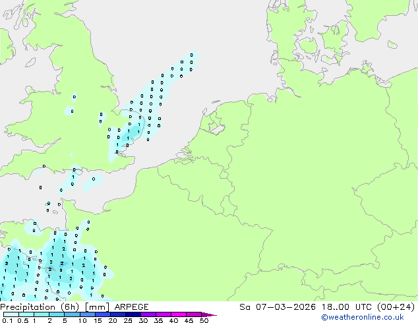Click the legend value label '10'
The image size is (418, 323).
click(82, 320)
